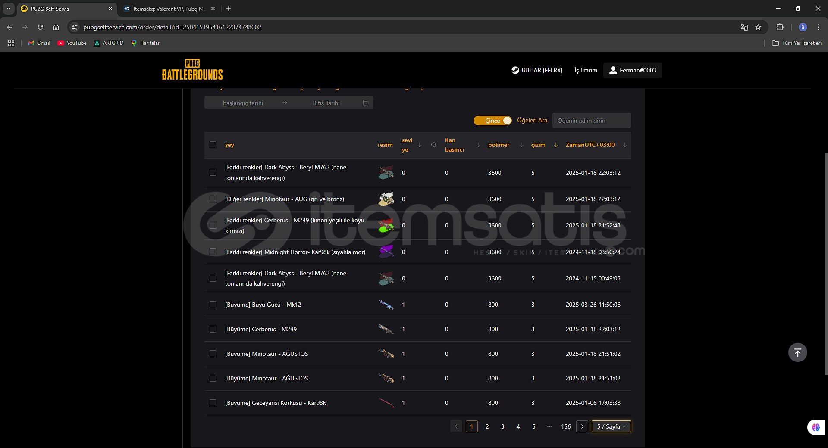The width and height of the screenshot is (828, 448).
Task: Open the extensions puzzle icon
Action: click(780, 27)
